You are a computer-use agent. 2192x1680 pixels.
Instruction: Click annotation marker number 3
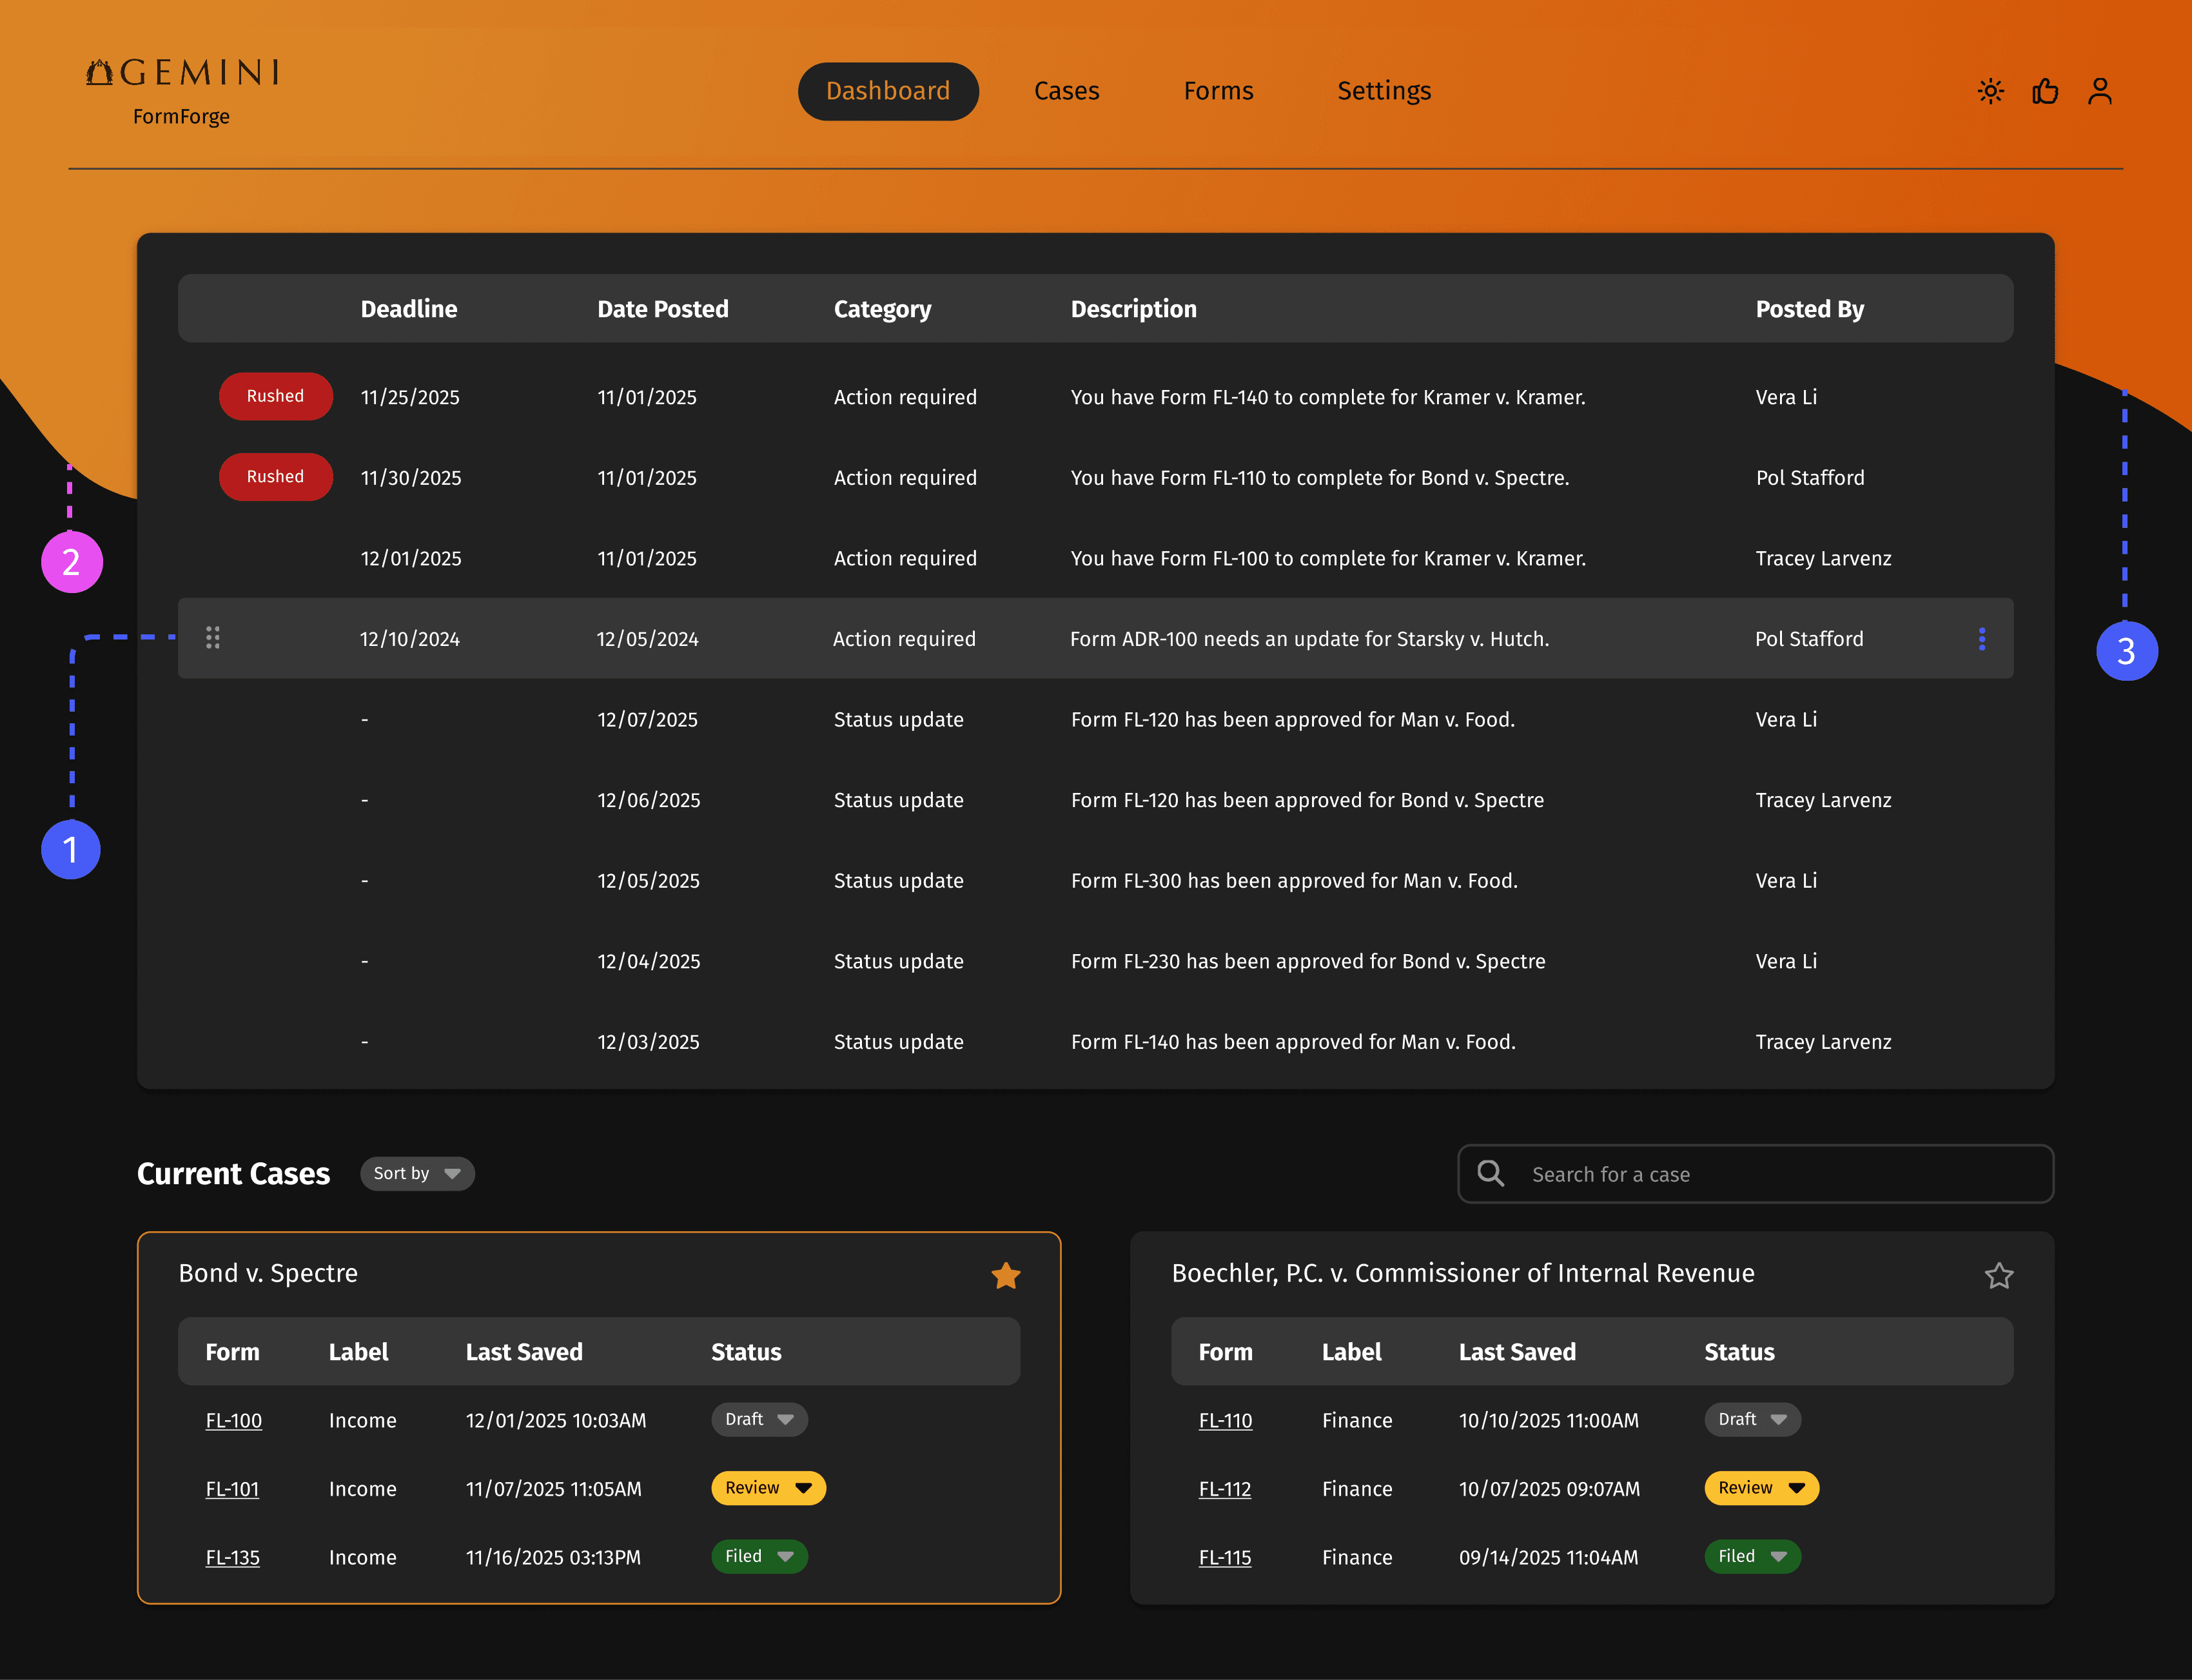click(x=2126, y=651)
